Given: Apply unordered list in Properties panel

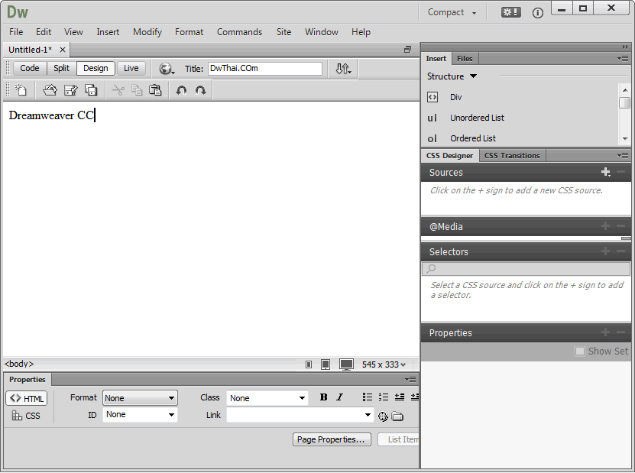Looking at the screenshot, I should click(x=368, y=397).
